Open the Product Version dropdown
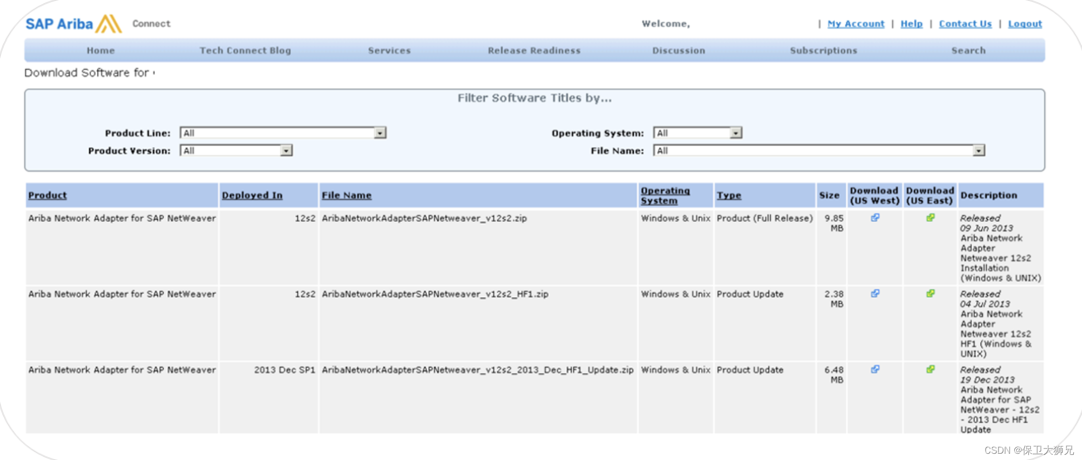 (236, 151)
